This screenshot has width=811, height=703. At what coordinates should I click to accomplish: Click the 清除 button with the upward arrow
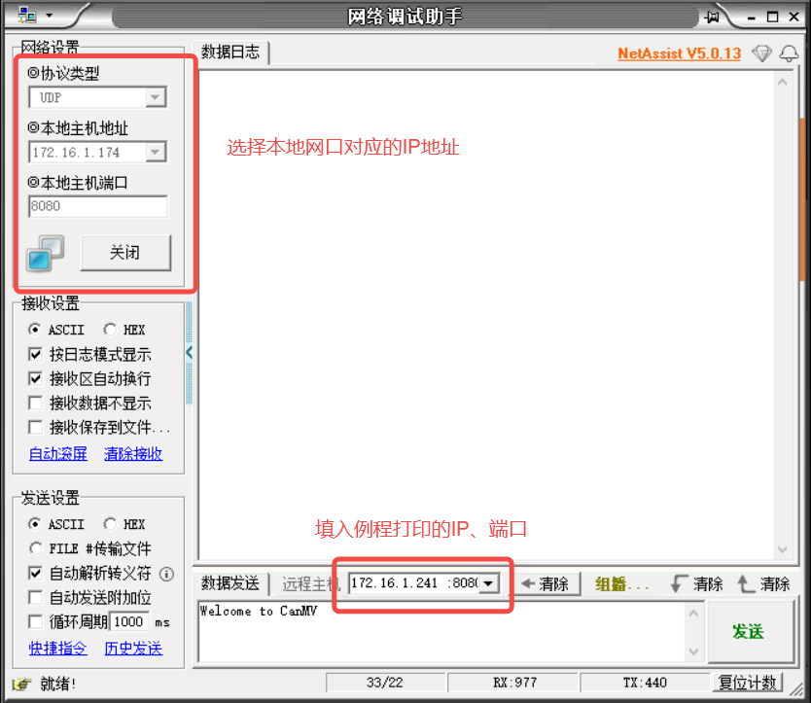tap(763, 583)
